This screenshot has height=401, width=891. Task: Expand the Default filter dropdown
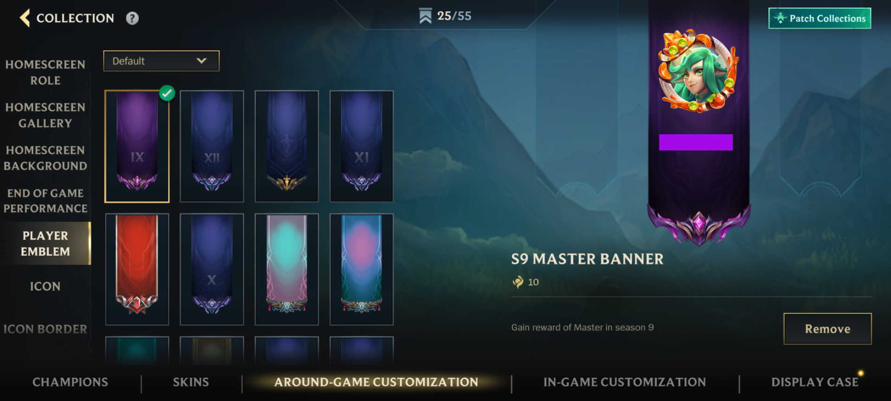click(x=161, y=61)
